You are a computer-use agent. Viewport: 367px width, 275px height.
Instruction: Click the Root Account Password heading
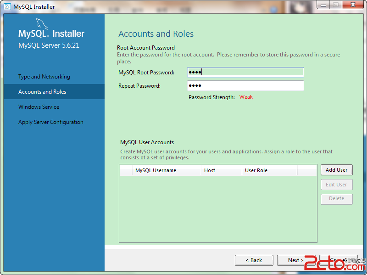point(146,48)
